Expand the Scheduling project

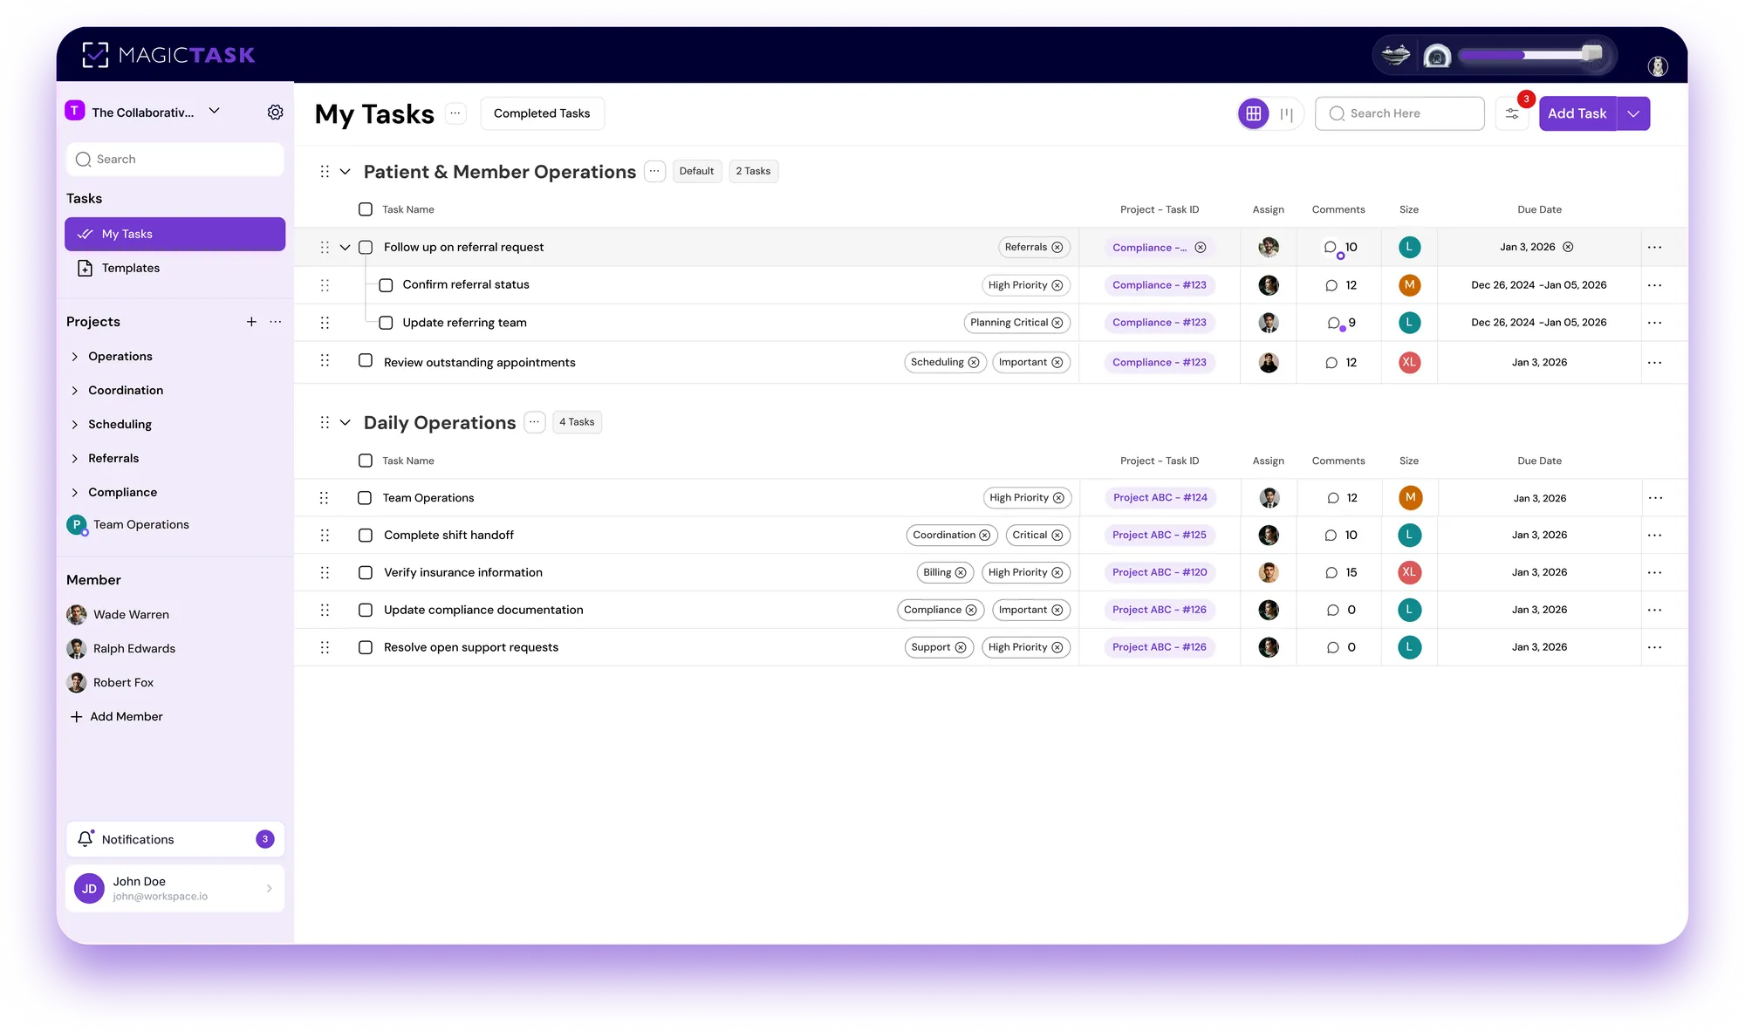(74, 425)
